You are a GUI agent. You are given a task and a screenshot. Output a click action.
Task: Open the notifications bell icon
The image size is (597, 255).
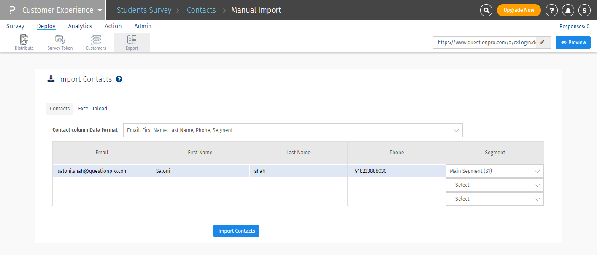pos(568,11)
